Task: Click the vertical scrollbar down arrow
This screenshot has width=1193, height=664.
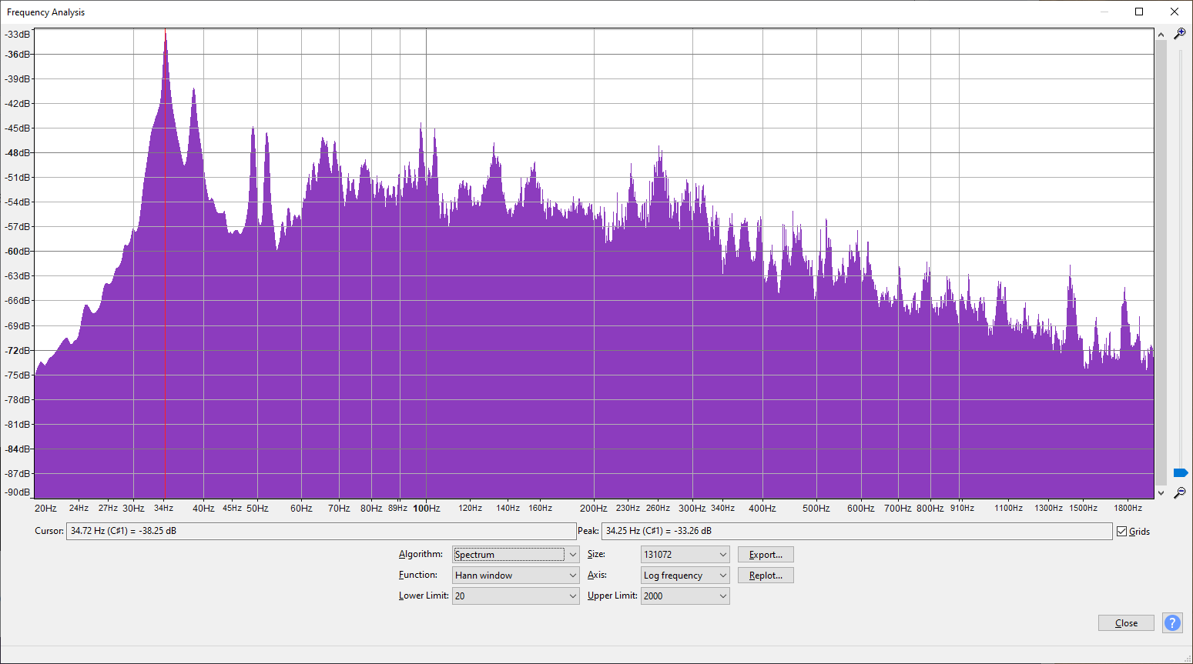Action: tap(1161, 492)
